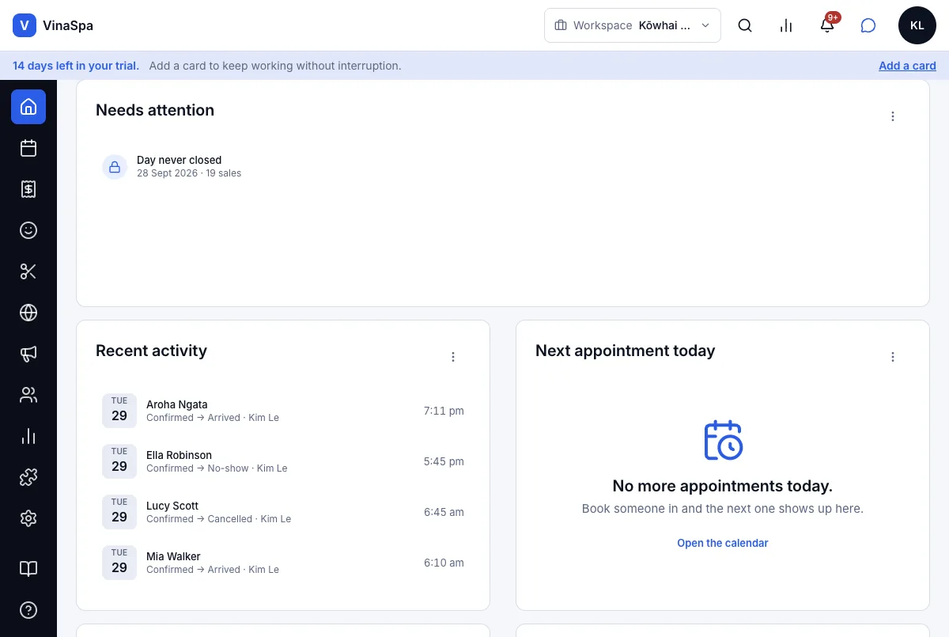Click the lock icon beside Day never closed

coord(115,167)
